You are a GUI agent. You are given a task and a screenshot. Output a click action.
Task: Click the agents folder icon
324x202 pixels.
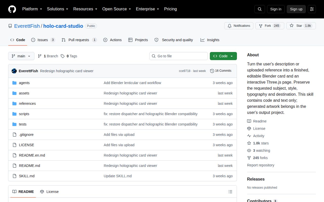(14, 83)
